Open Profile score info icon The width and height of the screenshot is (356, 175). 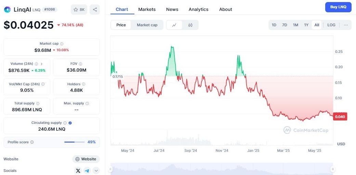point(32,142)
